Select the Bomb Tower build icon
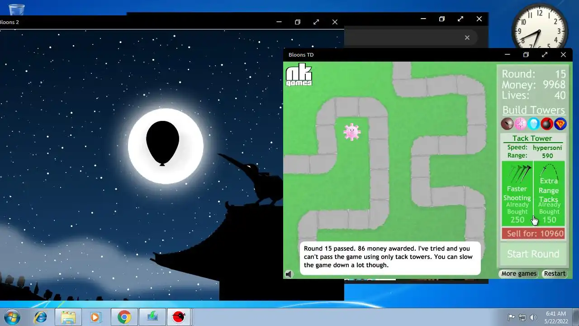 coord(547,124)
